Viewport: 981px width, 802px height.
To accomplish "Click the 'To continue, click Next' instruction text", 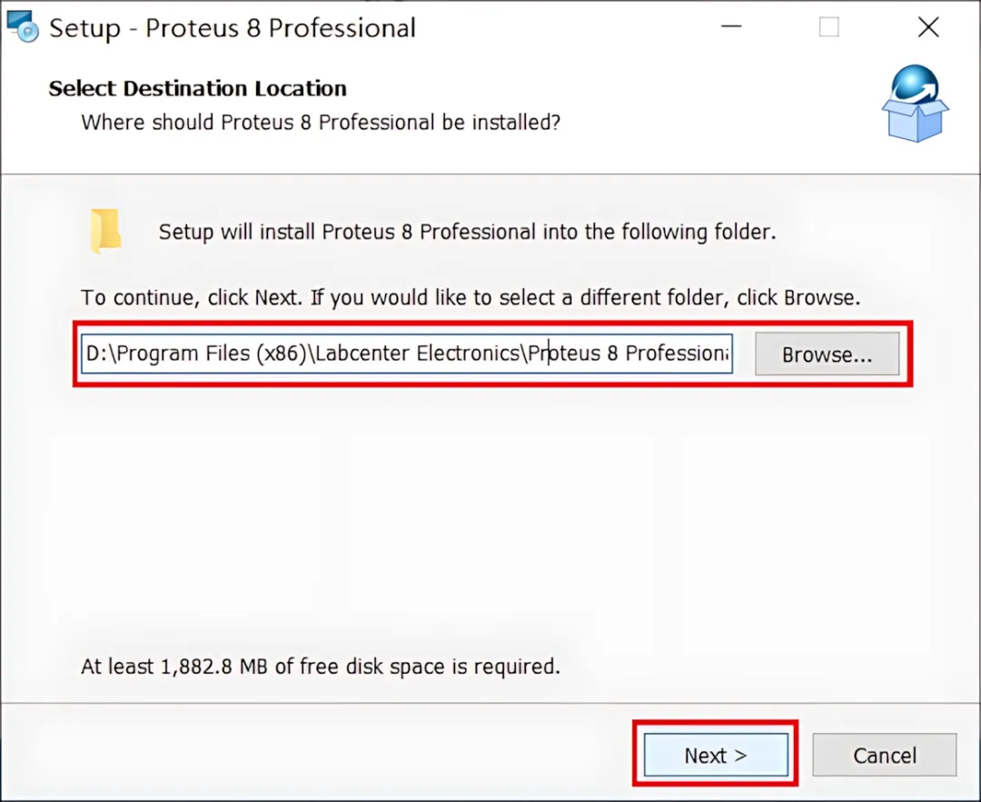I will [471, 297].
